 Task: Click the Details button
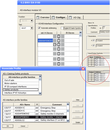(x=78, y=122)
